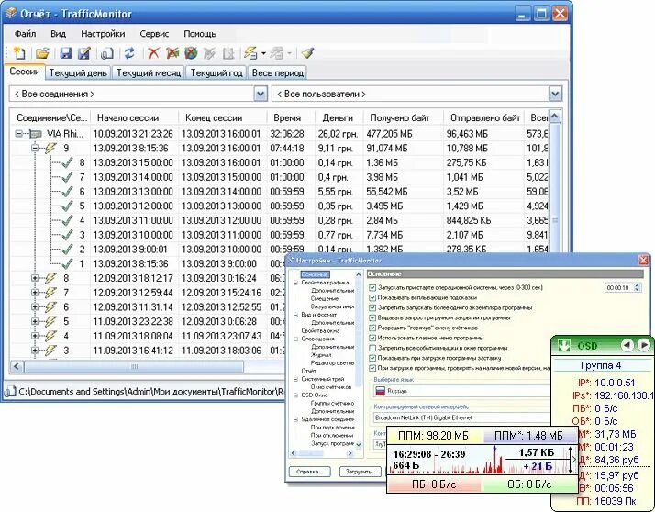
Task: Toggle 'Использовать главное меню программы' checkbox
Action: (x=372, y=338)
